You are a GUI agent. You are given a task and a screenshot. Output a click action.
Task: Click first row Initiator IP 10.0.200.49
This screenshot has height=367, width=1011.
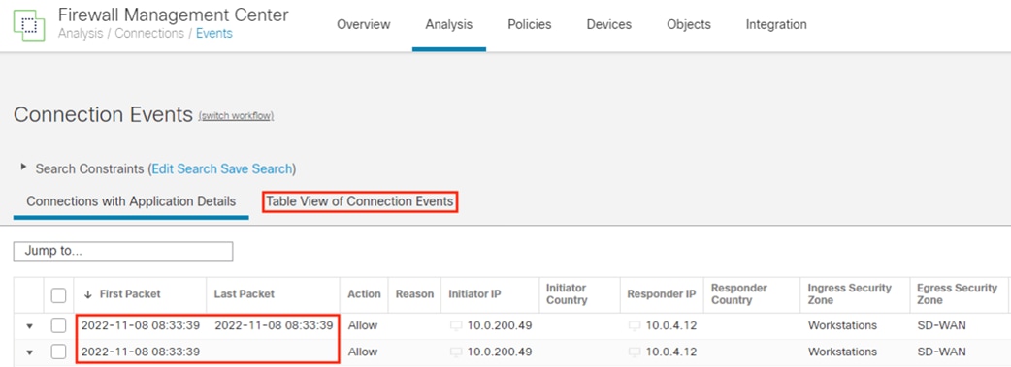500,325
